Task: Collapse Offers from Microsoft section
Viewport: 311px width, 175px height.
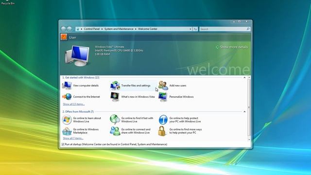Action: (244, 112)
